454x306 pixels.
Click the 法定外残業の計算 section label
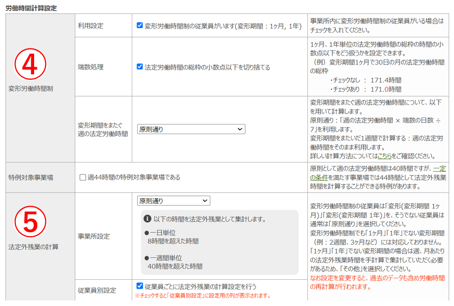[33, 247]
